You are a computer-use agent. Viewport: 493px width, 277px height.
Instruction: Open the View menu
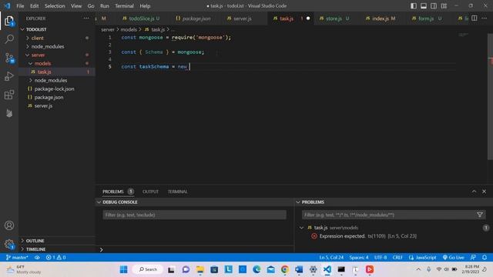point(76,5)
